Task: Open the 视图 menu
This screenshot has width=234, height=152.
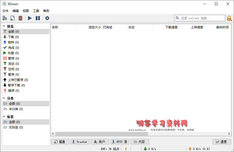Action: tap(26, 11)
